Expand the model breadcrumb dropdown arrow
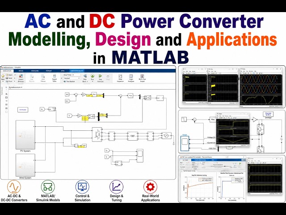Image resolution: width=286 pixels, height=215 pixels. (x=22, y=87)
